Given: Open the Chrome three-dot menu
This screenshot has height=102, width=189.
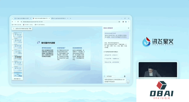Looking at the screenshot, I should click(129, 22).
